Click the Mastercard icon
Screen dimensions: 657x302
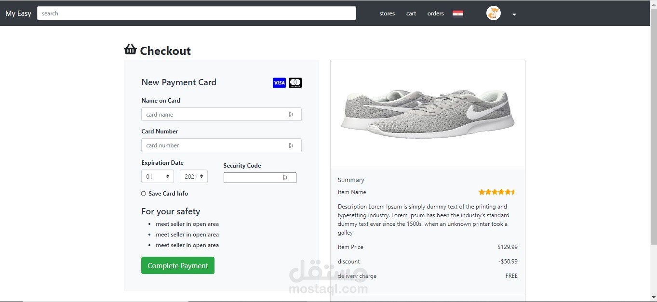295,83
